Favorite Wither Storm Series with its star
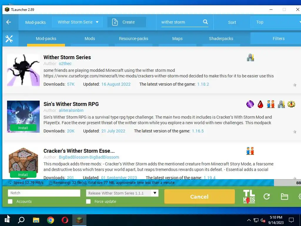The image size is (301, 226). coord(295,85)
